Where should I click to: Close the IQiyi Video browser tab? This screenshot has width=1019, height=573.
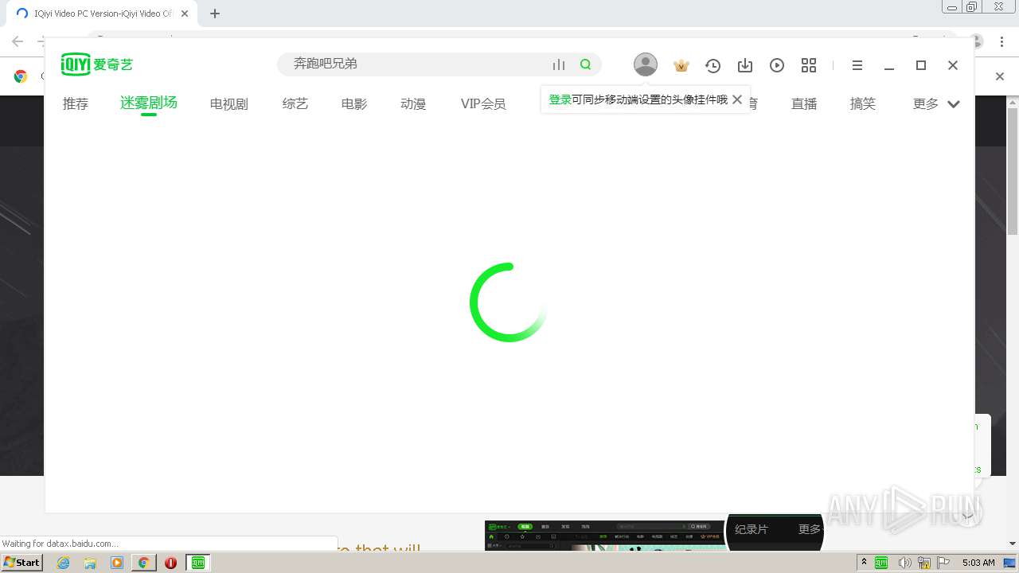tap(185, 14)
